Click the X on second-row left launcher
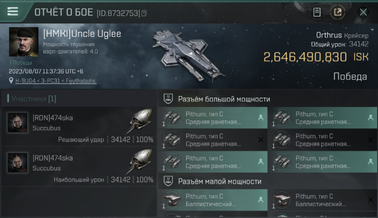The height and width of the screenshot is (218, 378). 261,140
